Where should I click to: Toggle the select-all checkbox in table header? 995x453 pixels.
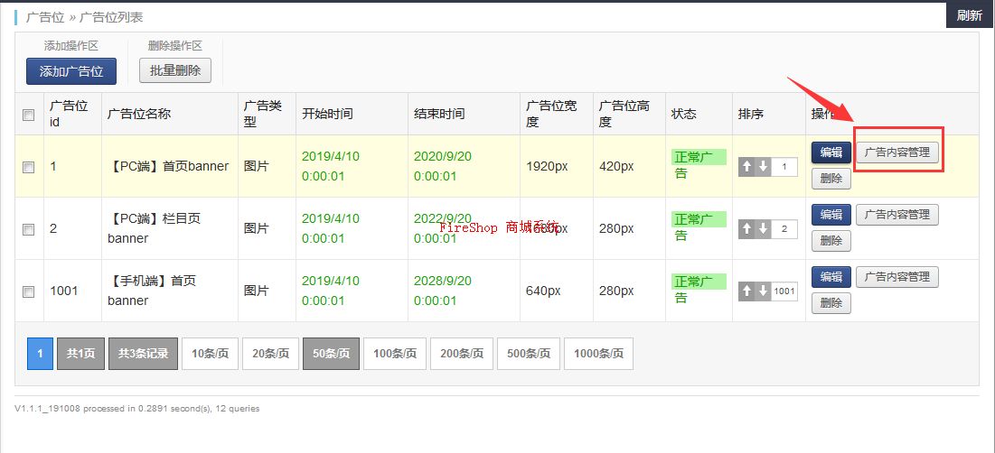(x=29, y=115)
